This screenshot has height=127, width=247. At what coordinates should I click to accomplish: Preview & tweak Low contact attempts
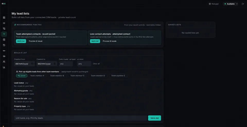click(110, 41)
